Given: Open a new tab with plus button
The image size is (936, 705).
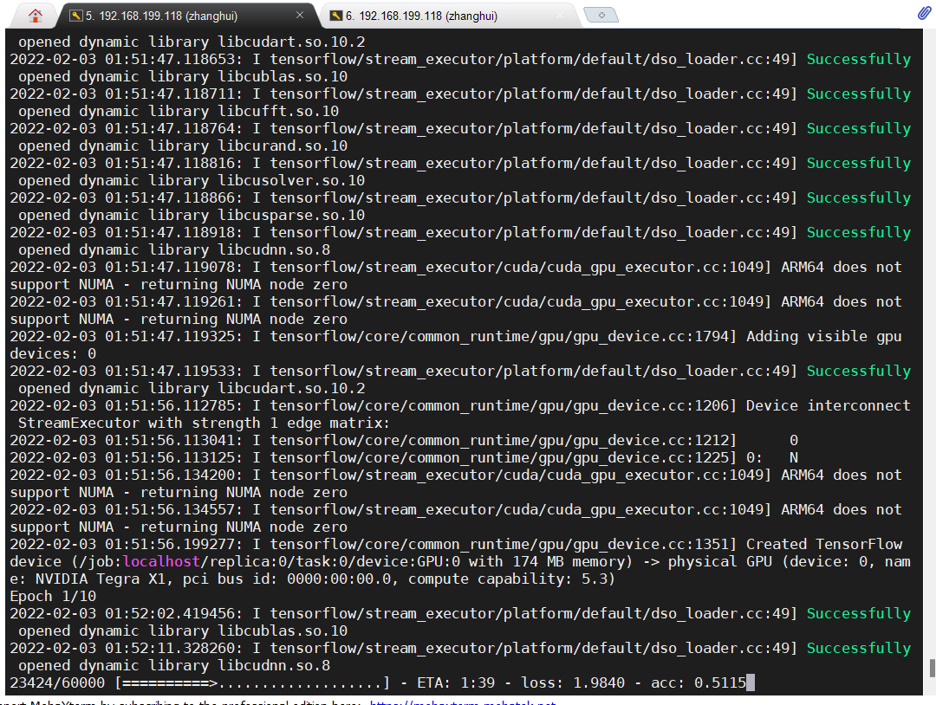Looking at the screenshot, I should pyautogui.click(x=601, y=15).
